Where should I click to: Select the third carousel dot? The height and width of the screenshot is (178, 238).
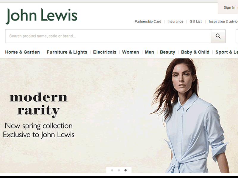[126, 170]
